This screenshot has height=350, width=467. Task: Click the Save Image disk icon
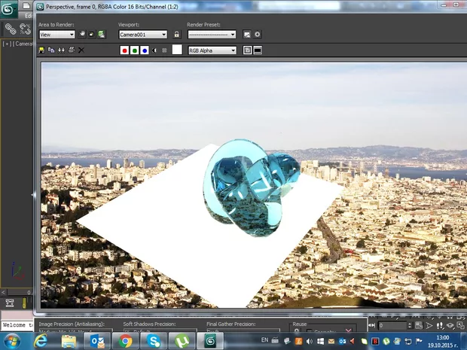coord(41,50)
